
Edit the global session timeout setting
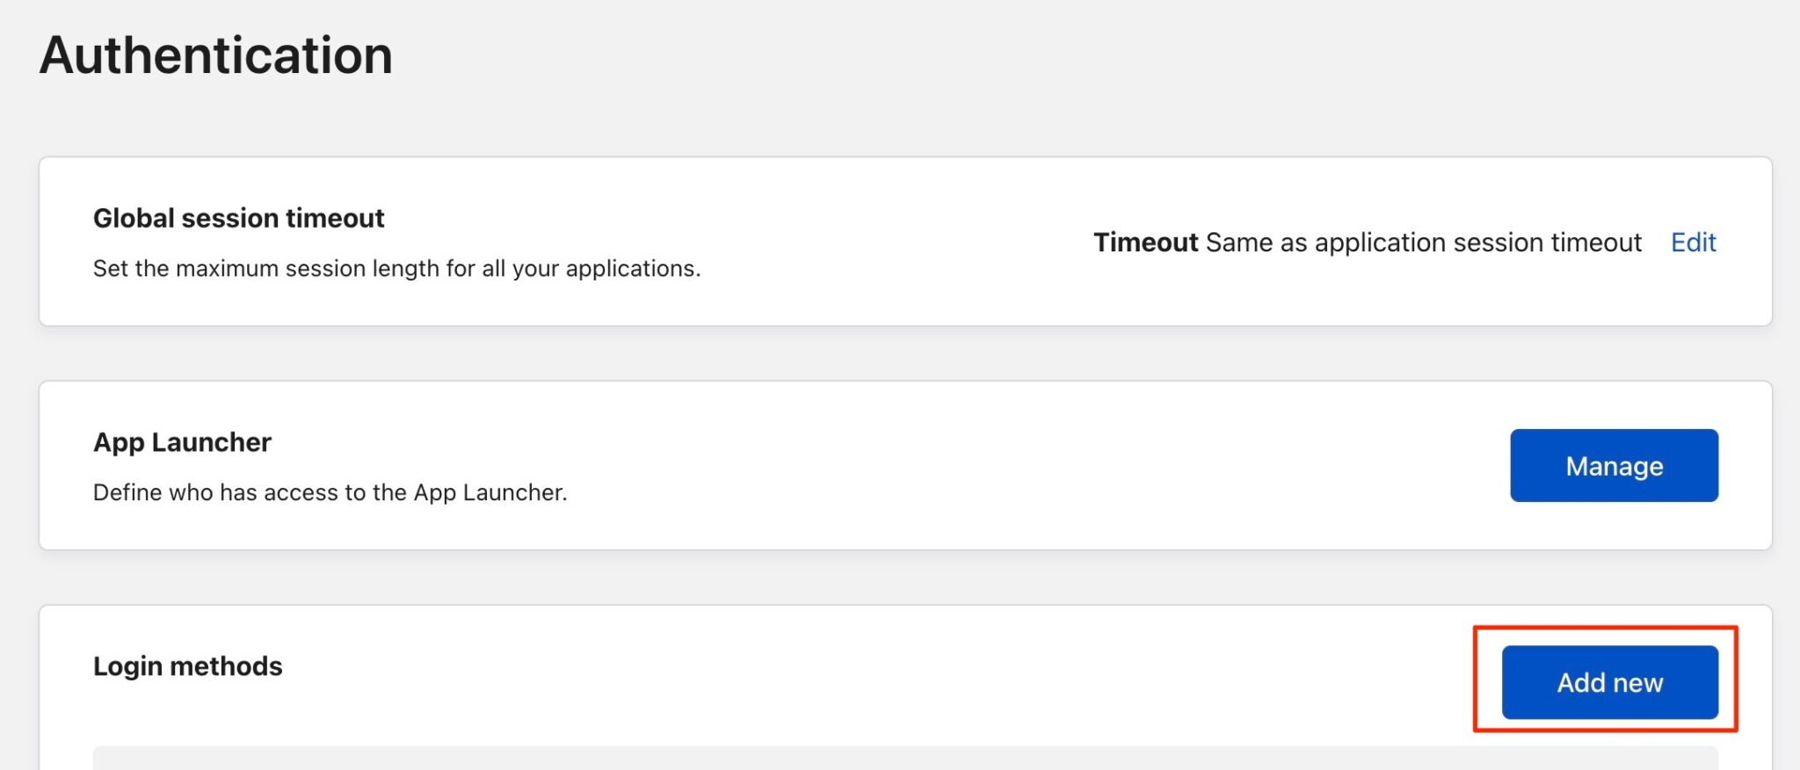pos(1692,243)
